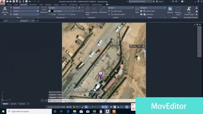Toggle object snap tracking in status bar

pos(103,107)
